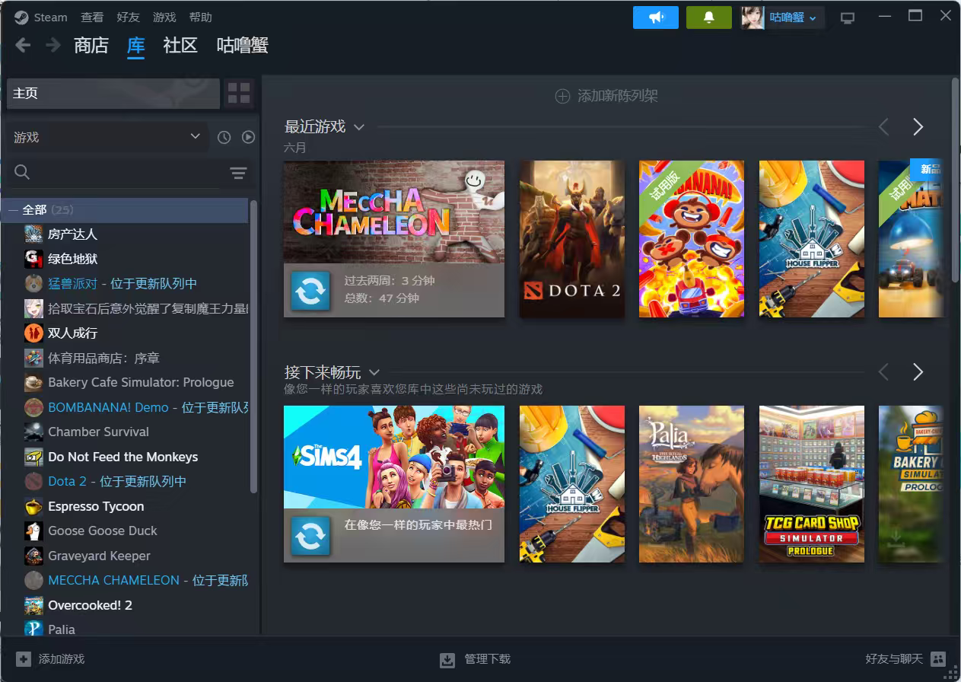Go to the 商店 tab
961x682 pixels.
click(91, 46)
